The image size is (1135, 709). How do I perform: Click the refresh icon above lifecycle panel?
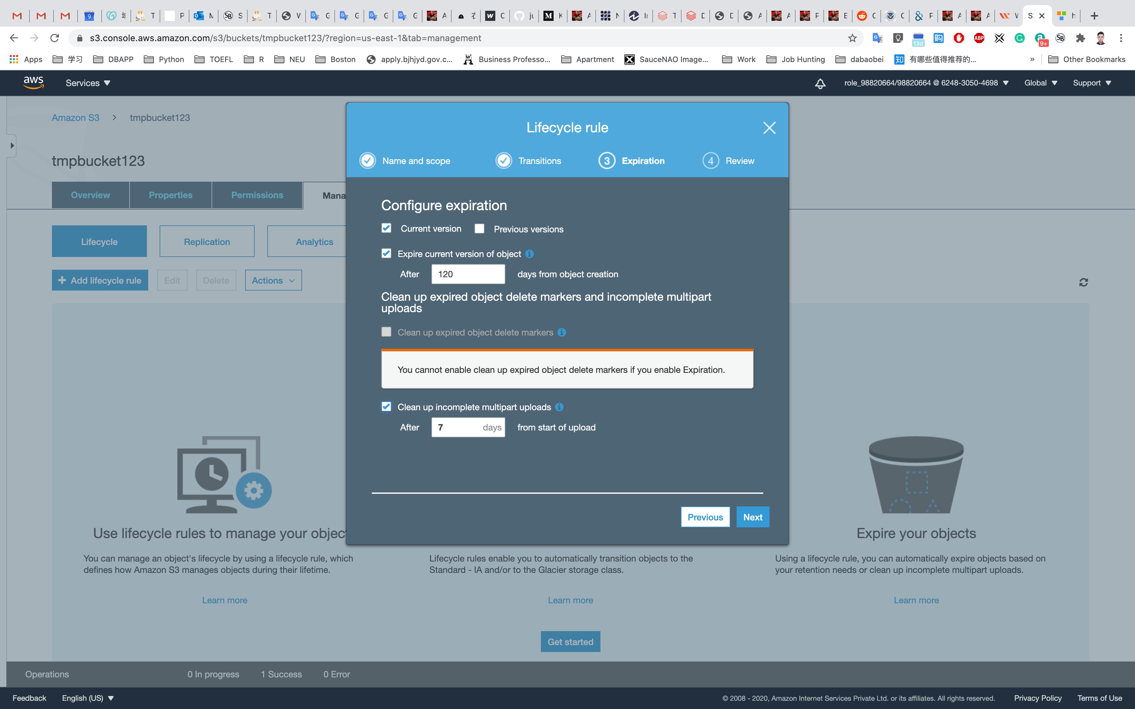click(1083, 282)
